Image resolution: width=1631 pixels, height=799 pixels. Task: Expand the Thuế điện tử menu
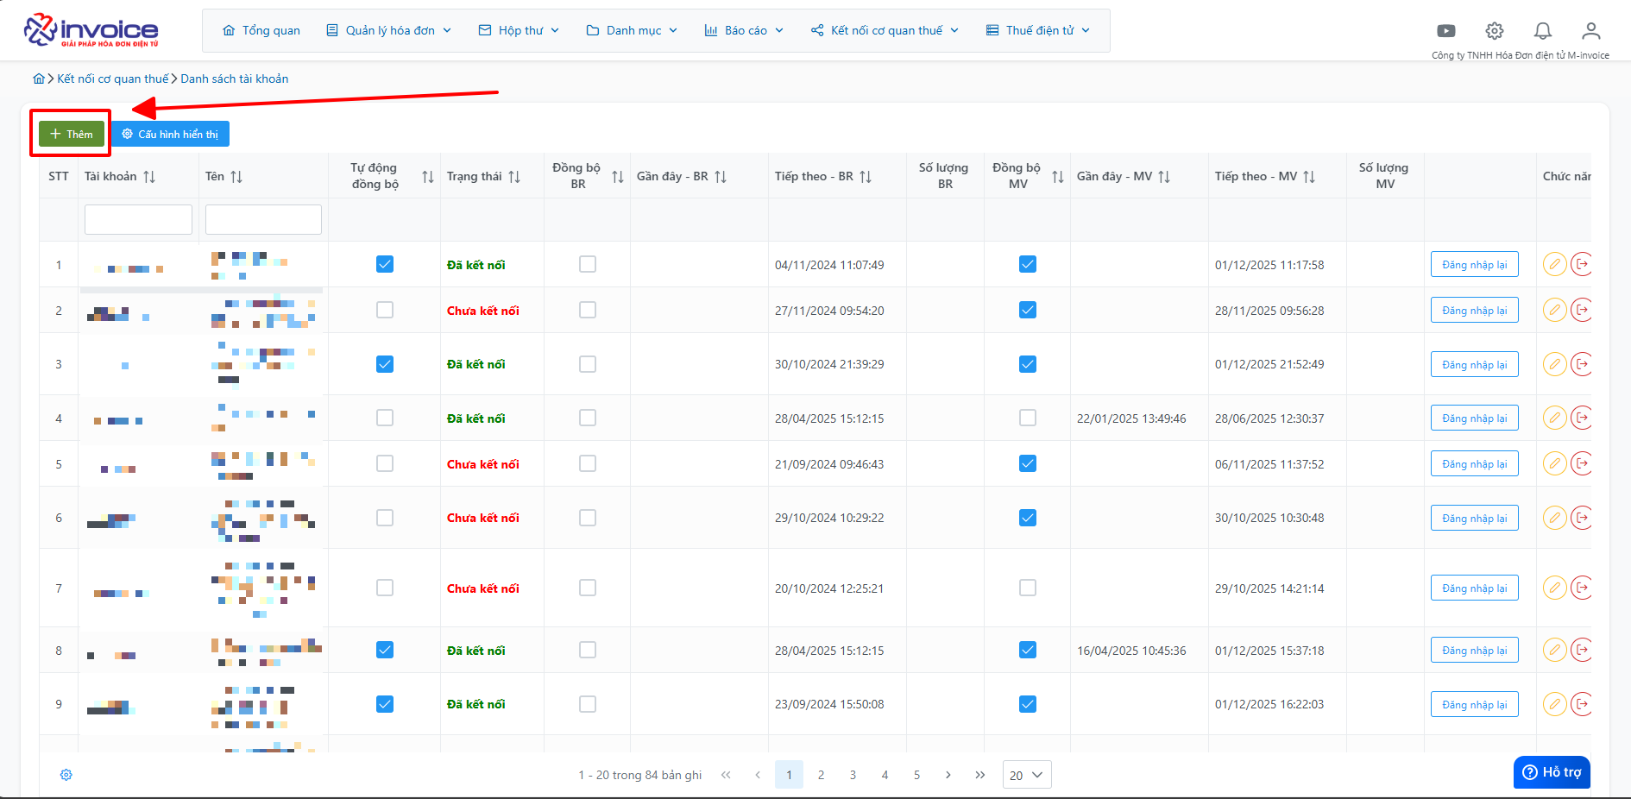[1039, 30]
